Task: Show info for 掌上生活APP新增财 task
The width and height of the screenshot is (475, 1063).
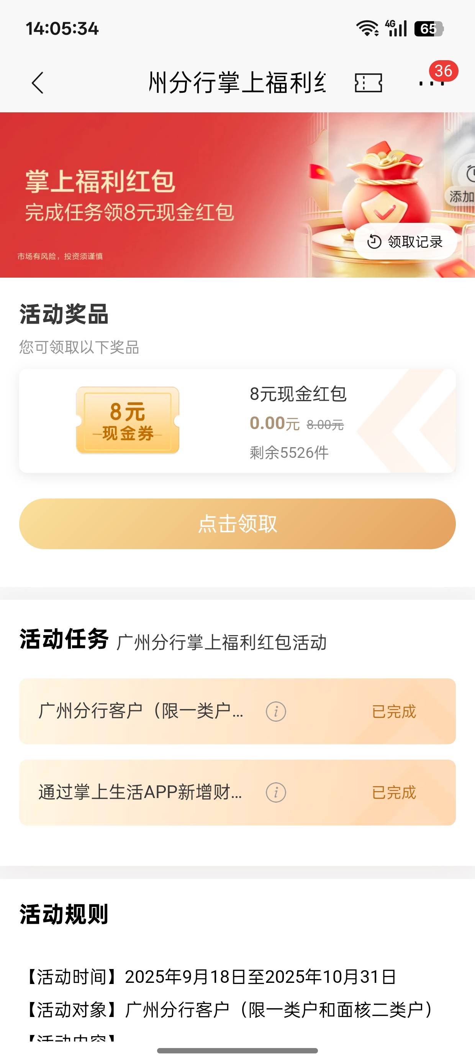Action: [x=276, y=792]
